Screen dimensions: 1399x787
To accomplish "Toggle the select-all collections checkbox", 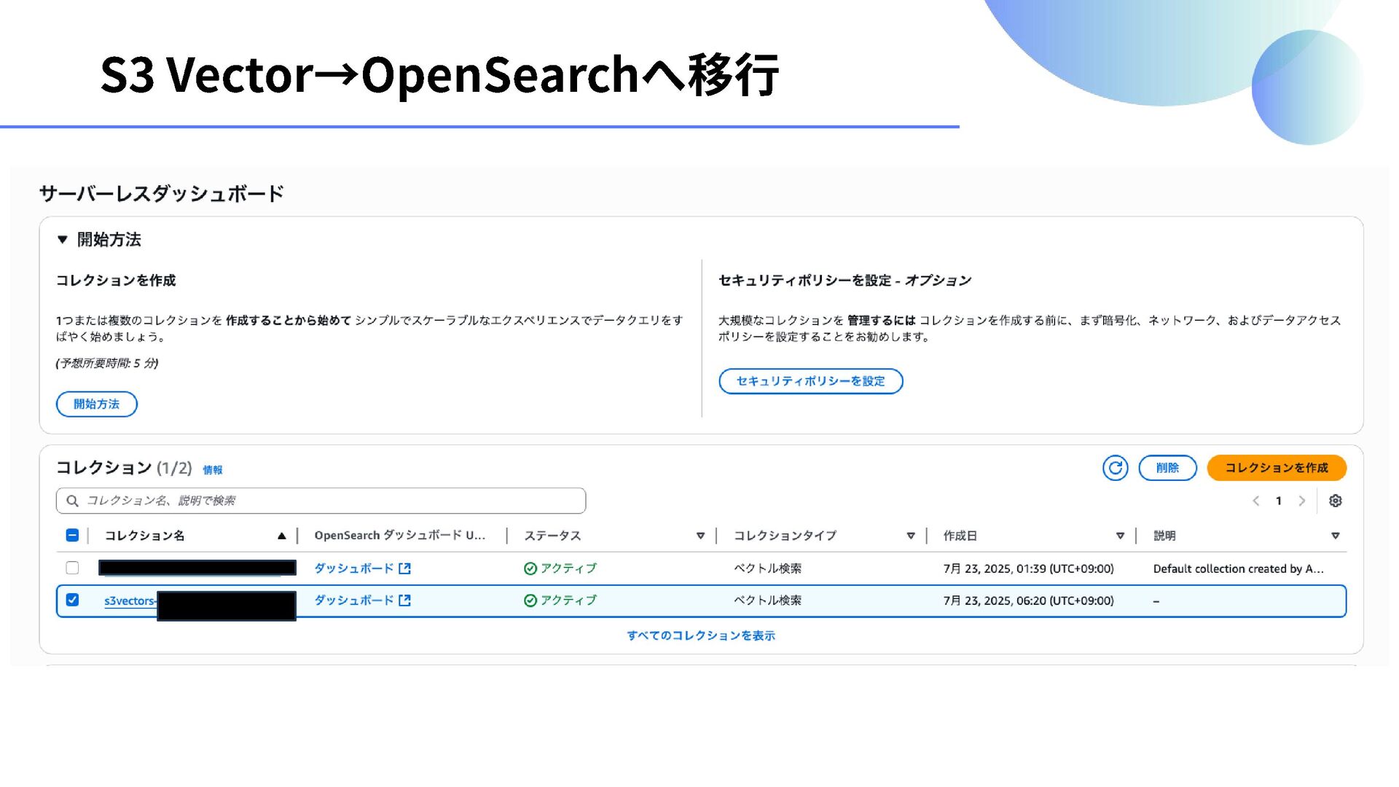I will 72,536.
